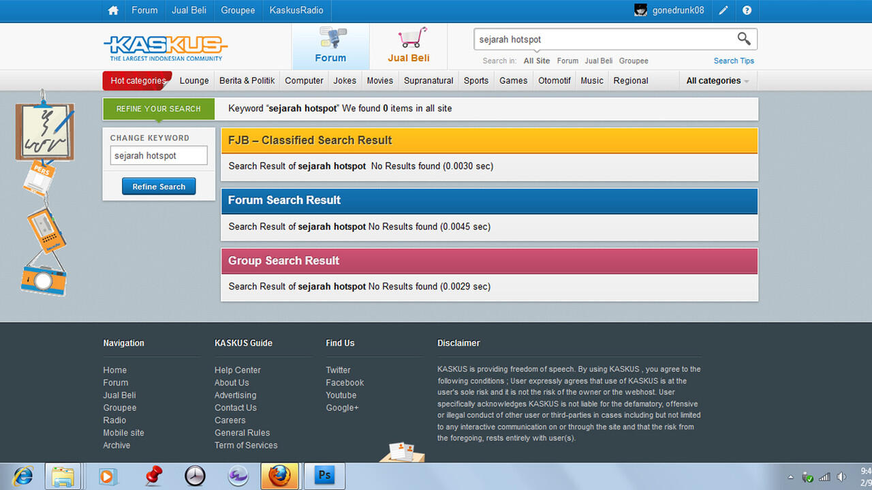Screen dimensions: 872x490
Task: Select All Site search scope
Action: click(x=537, y=61)
